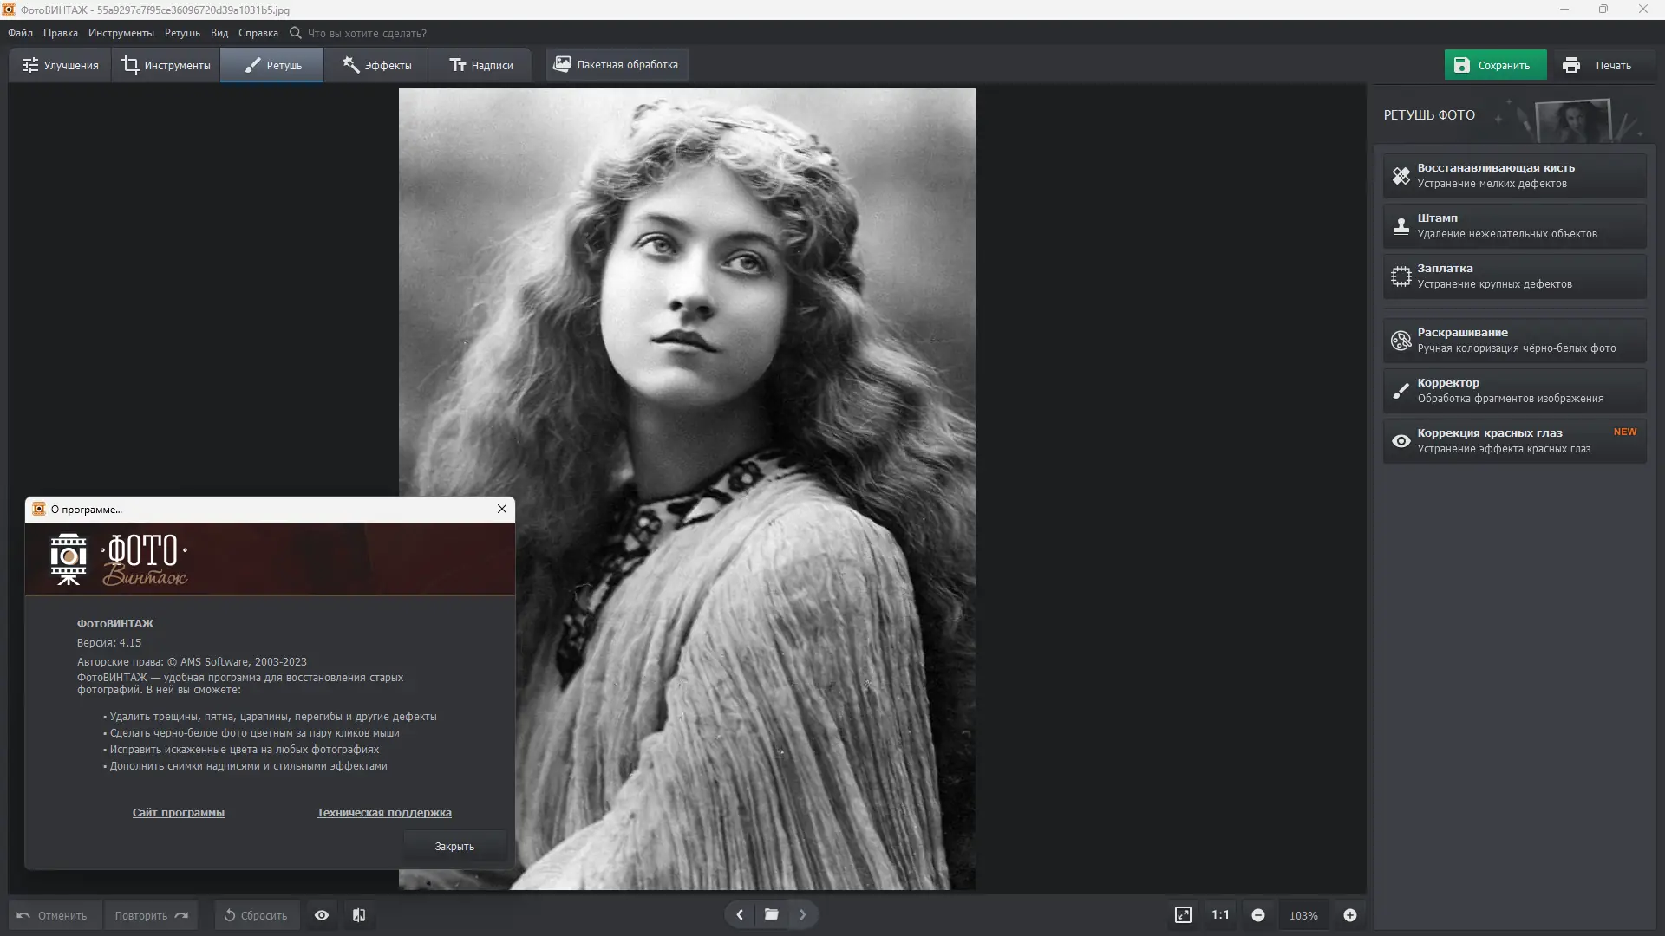1665x936 pixels.
Task: Choose the Заплатка patch tool
Action: [x=1513, y=276]
